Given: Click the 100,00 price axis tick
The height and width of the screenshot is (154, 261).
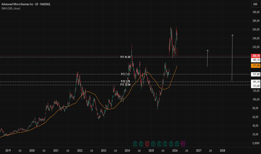Looking at the screenshot, I should [x=256, y=100].
